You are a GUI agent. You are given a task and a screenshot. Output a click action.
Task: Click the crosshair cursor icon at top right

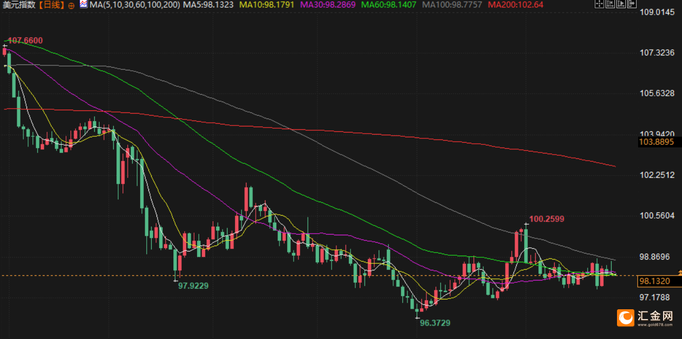click(x=599, y=4)
